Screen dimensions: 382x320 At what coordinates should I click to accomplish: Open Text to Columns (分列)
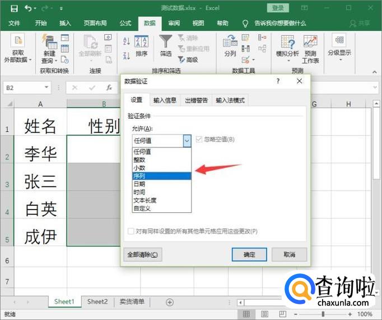point(230,47)
